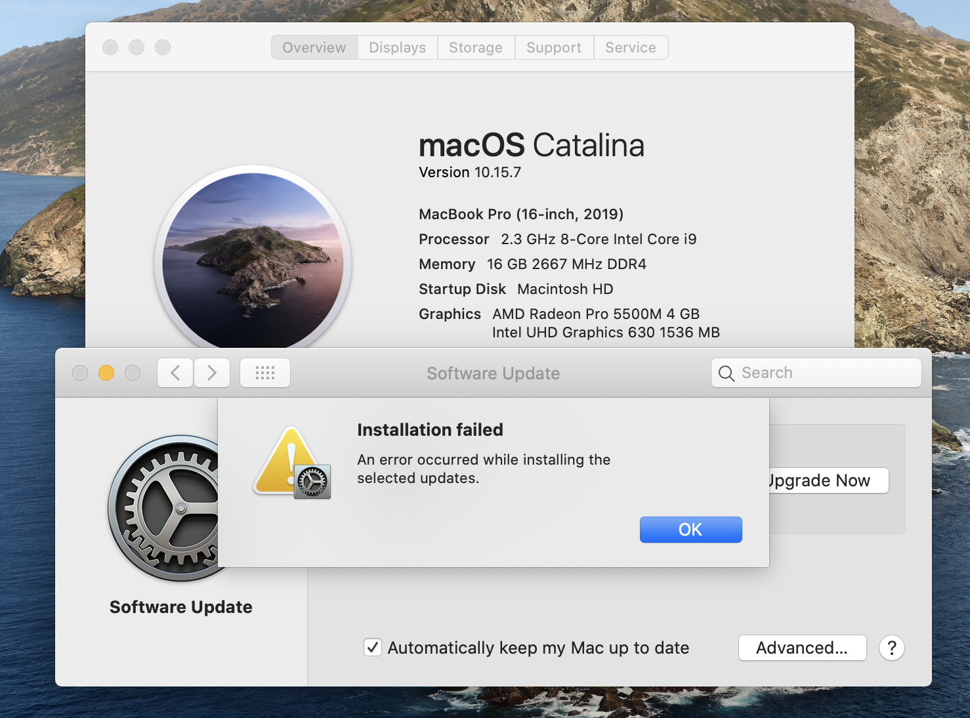Screen dimensions: 970x718
Task: Click the Software Update gear icon
Action: [x=163, y=508]
